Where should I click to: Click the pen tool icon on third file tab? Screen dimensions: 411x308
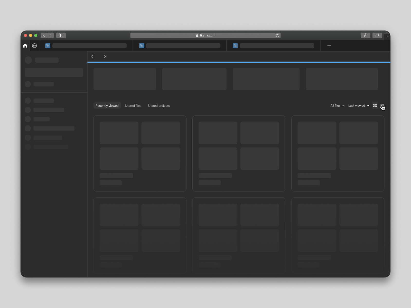point(235,45)
